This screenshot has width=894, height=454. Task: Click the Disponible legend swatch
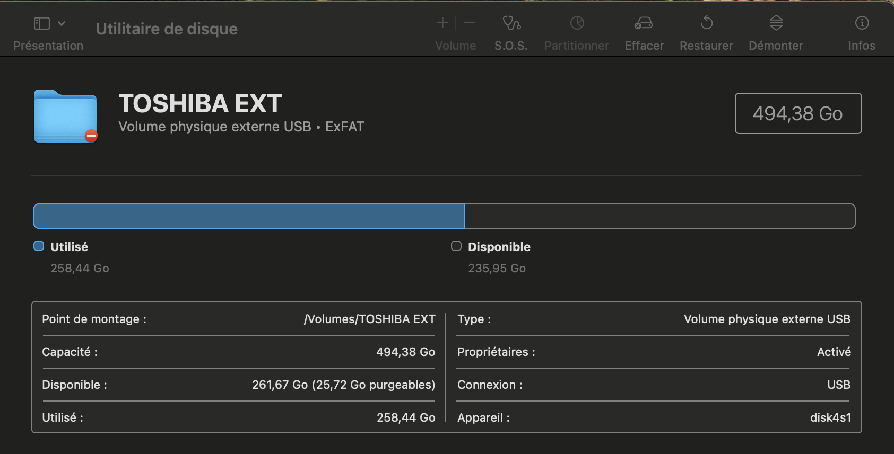[456, 246]
